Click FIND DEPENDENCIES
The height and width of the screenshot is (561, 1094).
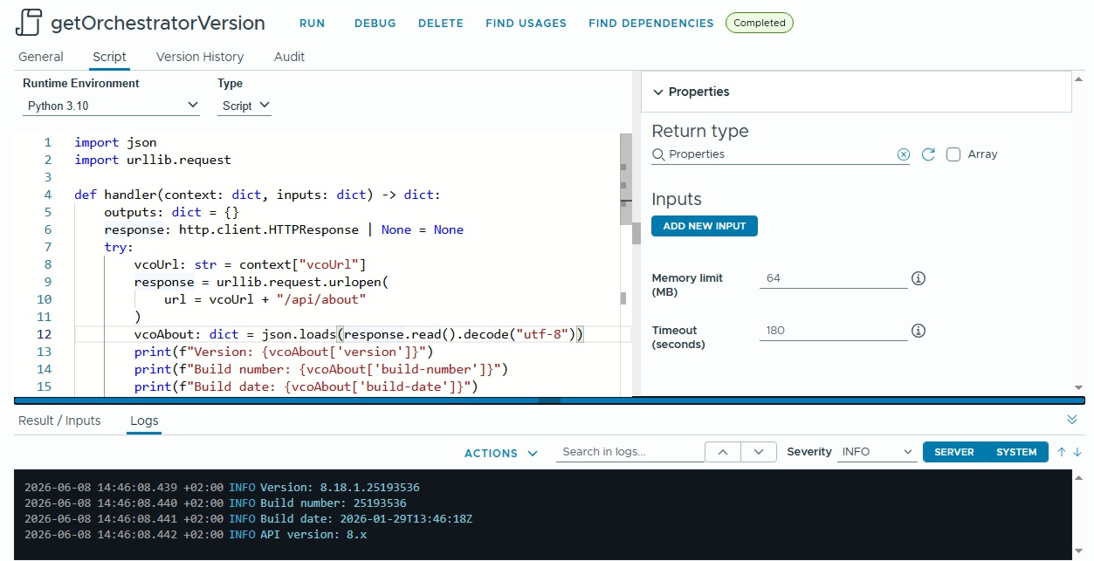[x=650, y=24]
